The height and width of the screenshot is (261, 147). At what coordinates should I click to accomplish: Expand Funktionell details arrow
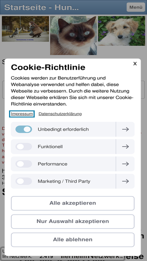pos(125,147)
